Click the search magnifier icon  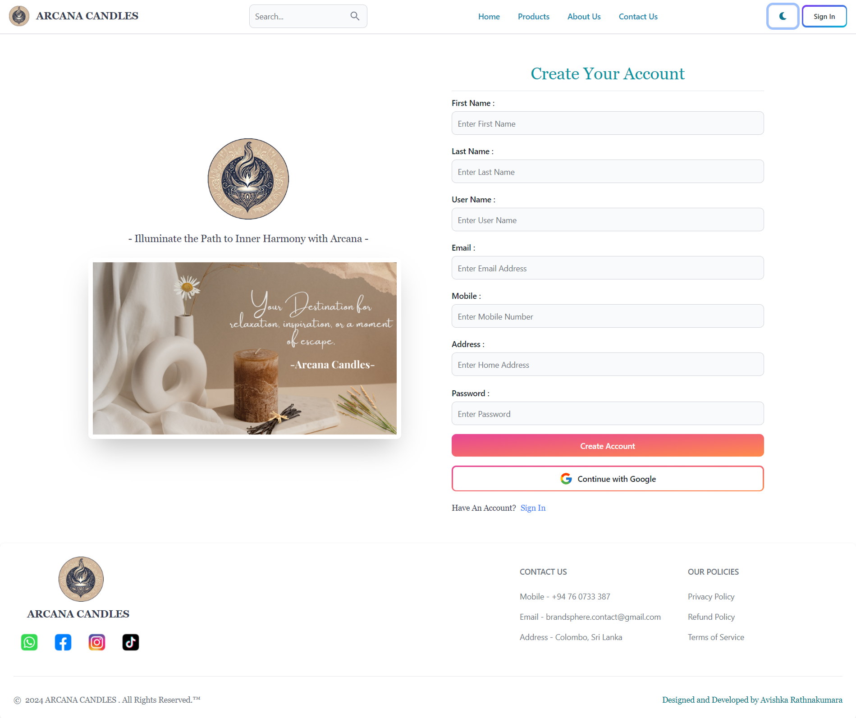coord(355,16)
